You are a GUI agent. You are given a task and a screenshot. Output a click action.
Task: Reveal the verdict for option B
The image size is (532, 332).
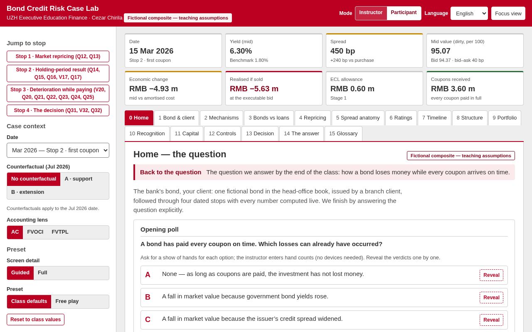tap(491, 298)
